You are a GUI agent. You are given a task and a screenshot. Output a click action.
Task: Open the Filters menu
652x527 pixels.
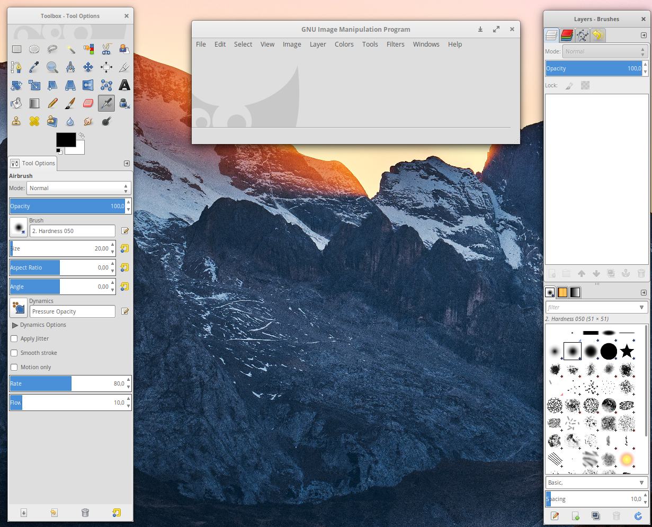395,44
